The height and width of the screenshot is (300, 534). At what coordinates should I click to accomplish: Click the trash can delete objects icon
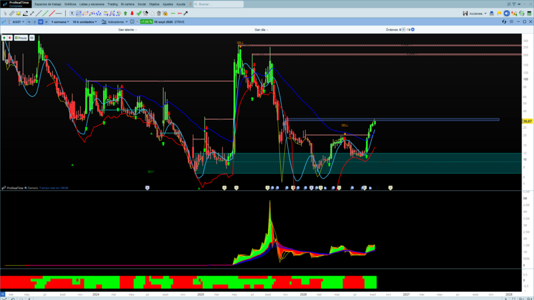[x=158, y=13]
